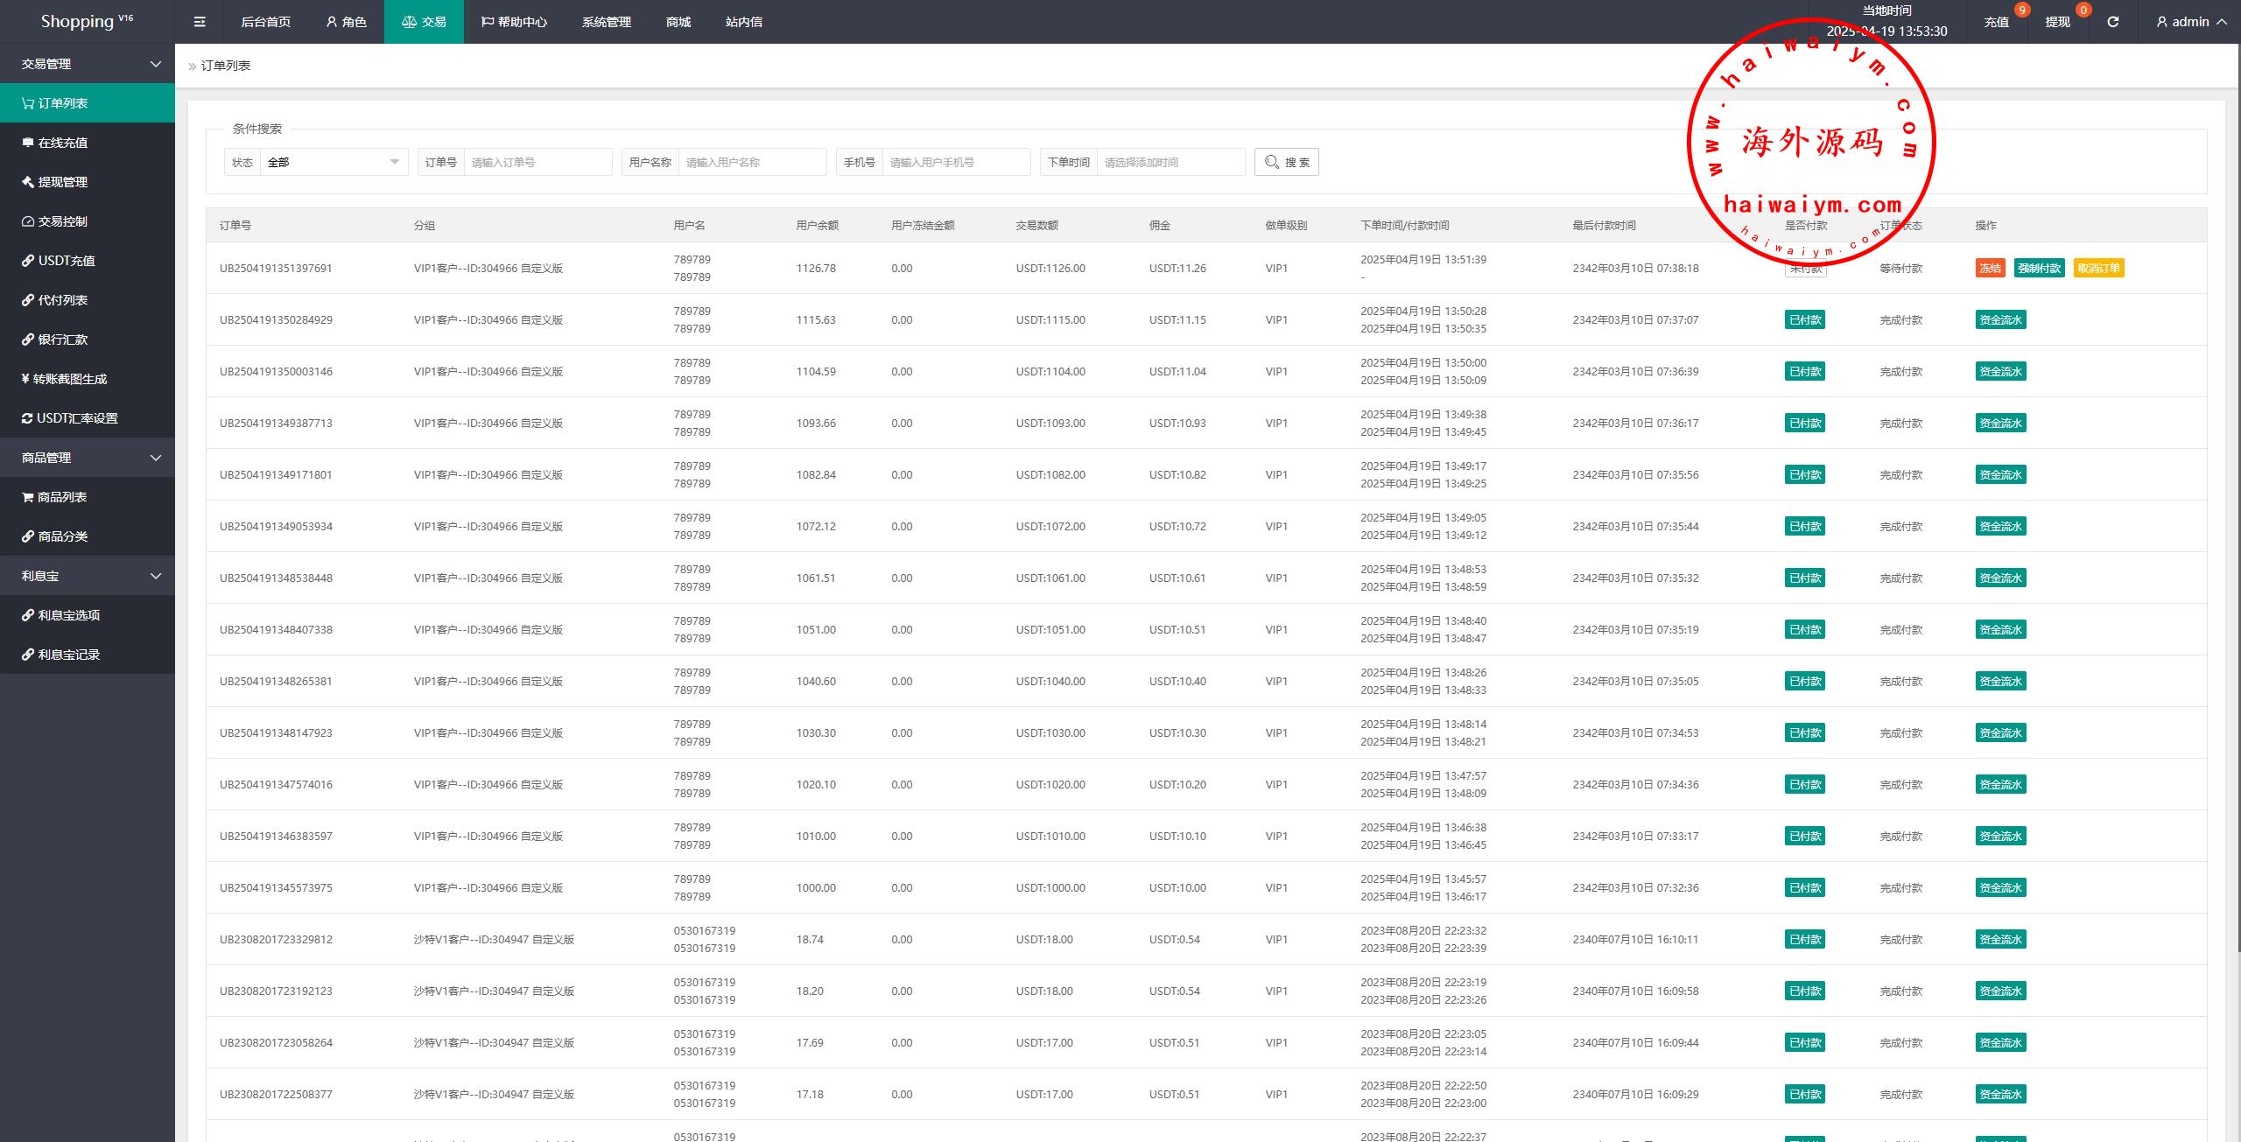Image resolution: width=2241 pixels, height=1142 pixels.
Task: Open 提现管理 in the sidebar
Action: tap(62, 182)
